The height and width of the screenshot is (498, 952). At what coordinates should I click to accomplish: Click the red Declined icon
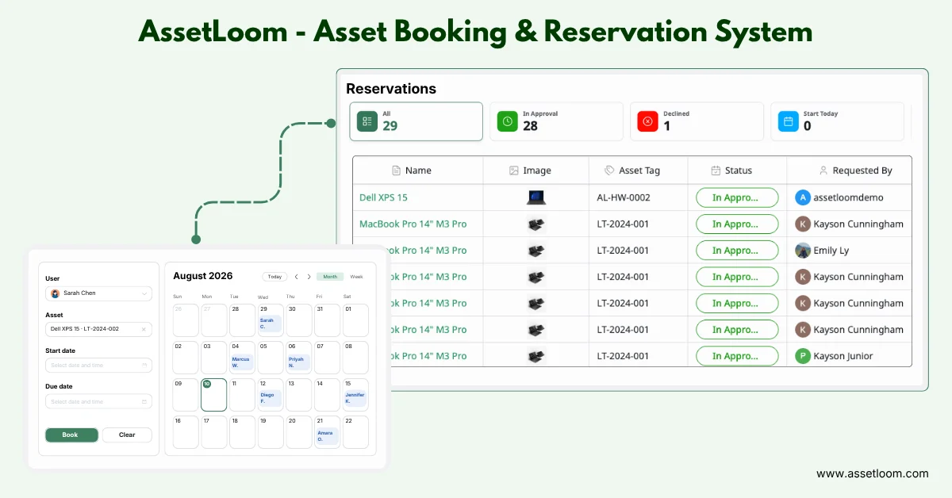(647, 121)
